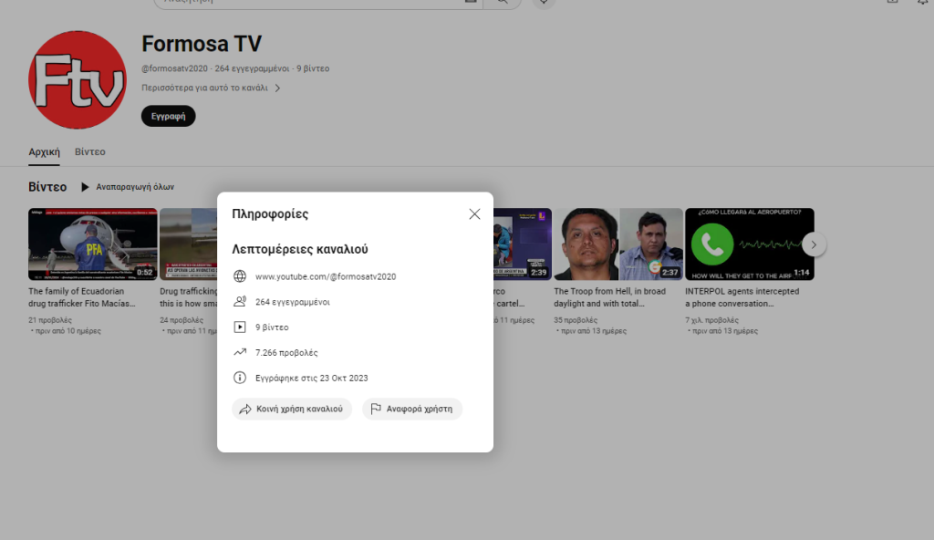This screenshot has width=934, height=540.
Task: Open title 'INTERPOL agents intercepted a phone conversation'
Action: 742,297
